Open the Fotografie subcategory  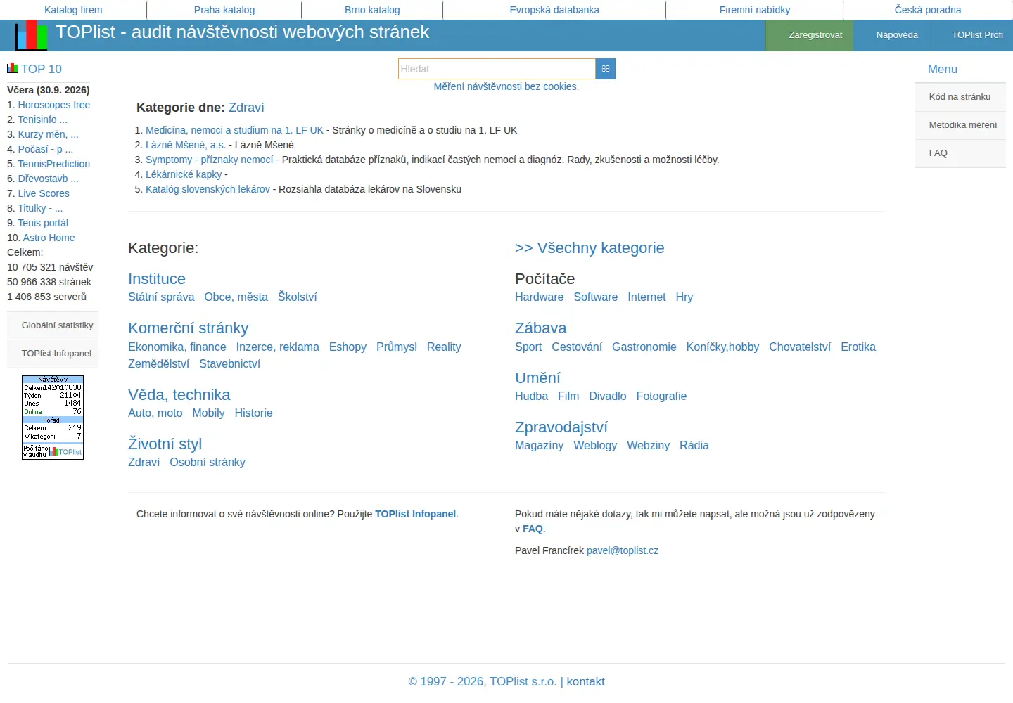pyautogui.click(x=661, y=396)
